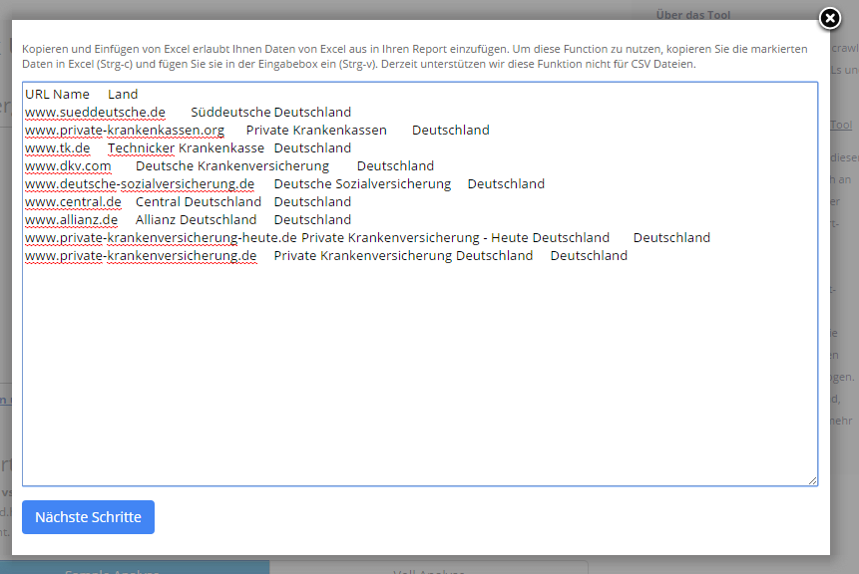The image size is (859, 574).
Task: Click the www.private-krankenversicherung.de entry
Action: tap(141, 256)
